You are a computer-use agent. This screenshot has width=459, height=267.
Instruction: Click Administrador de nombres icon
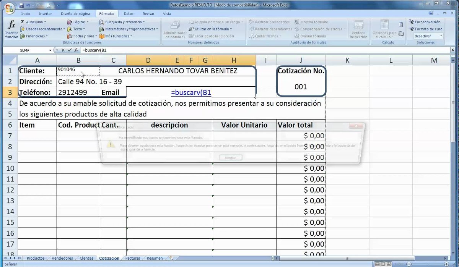pyautogui.click(x=175, y=29)
